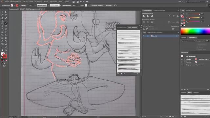
Task: Select the Zoom tool
Action: [x=6, y=50]
